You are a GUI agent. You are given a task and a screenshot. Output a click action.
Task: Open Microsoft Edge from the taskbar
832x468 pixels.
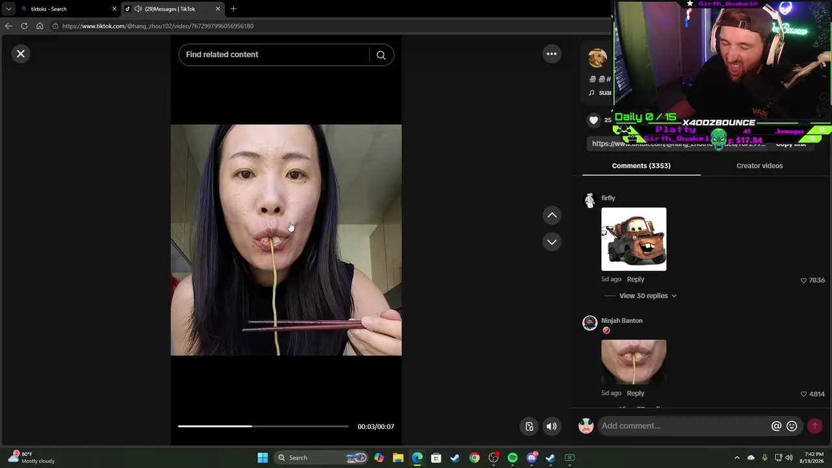[x=417, y=458]
